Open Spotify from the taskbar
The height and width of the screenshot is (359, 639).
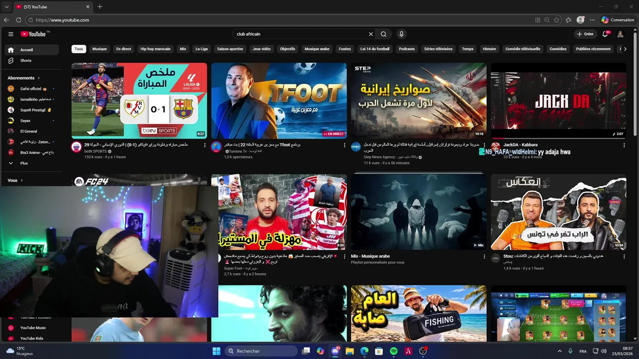click(x=393, y=351)
